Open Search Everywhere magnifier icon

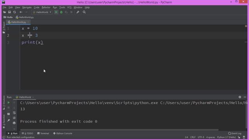pyautogui.click(x=84, y=12)
